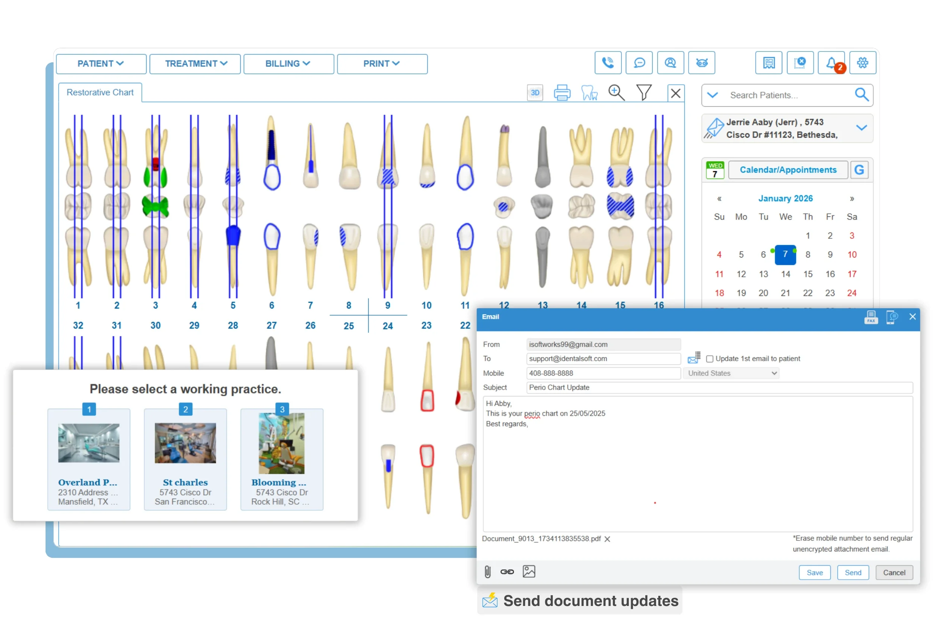
Task: Open the funnel filter icon
Action: click(643, 93)
